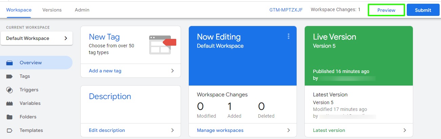Viewport: 441px width, 139px height.
Task: Open the GTM-MPTZXJF container ID link
Action: [287, 10]
